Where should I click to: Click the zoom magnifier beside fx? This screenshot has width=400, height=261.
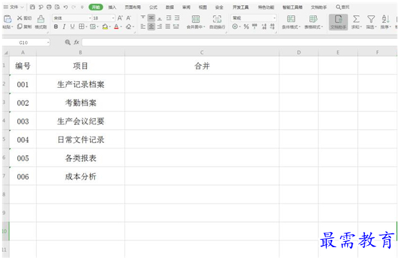(68, 42)
